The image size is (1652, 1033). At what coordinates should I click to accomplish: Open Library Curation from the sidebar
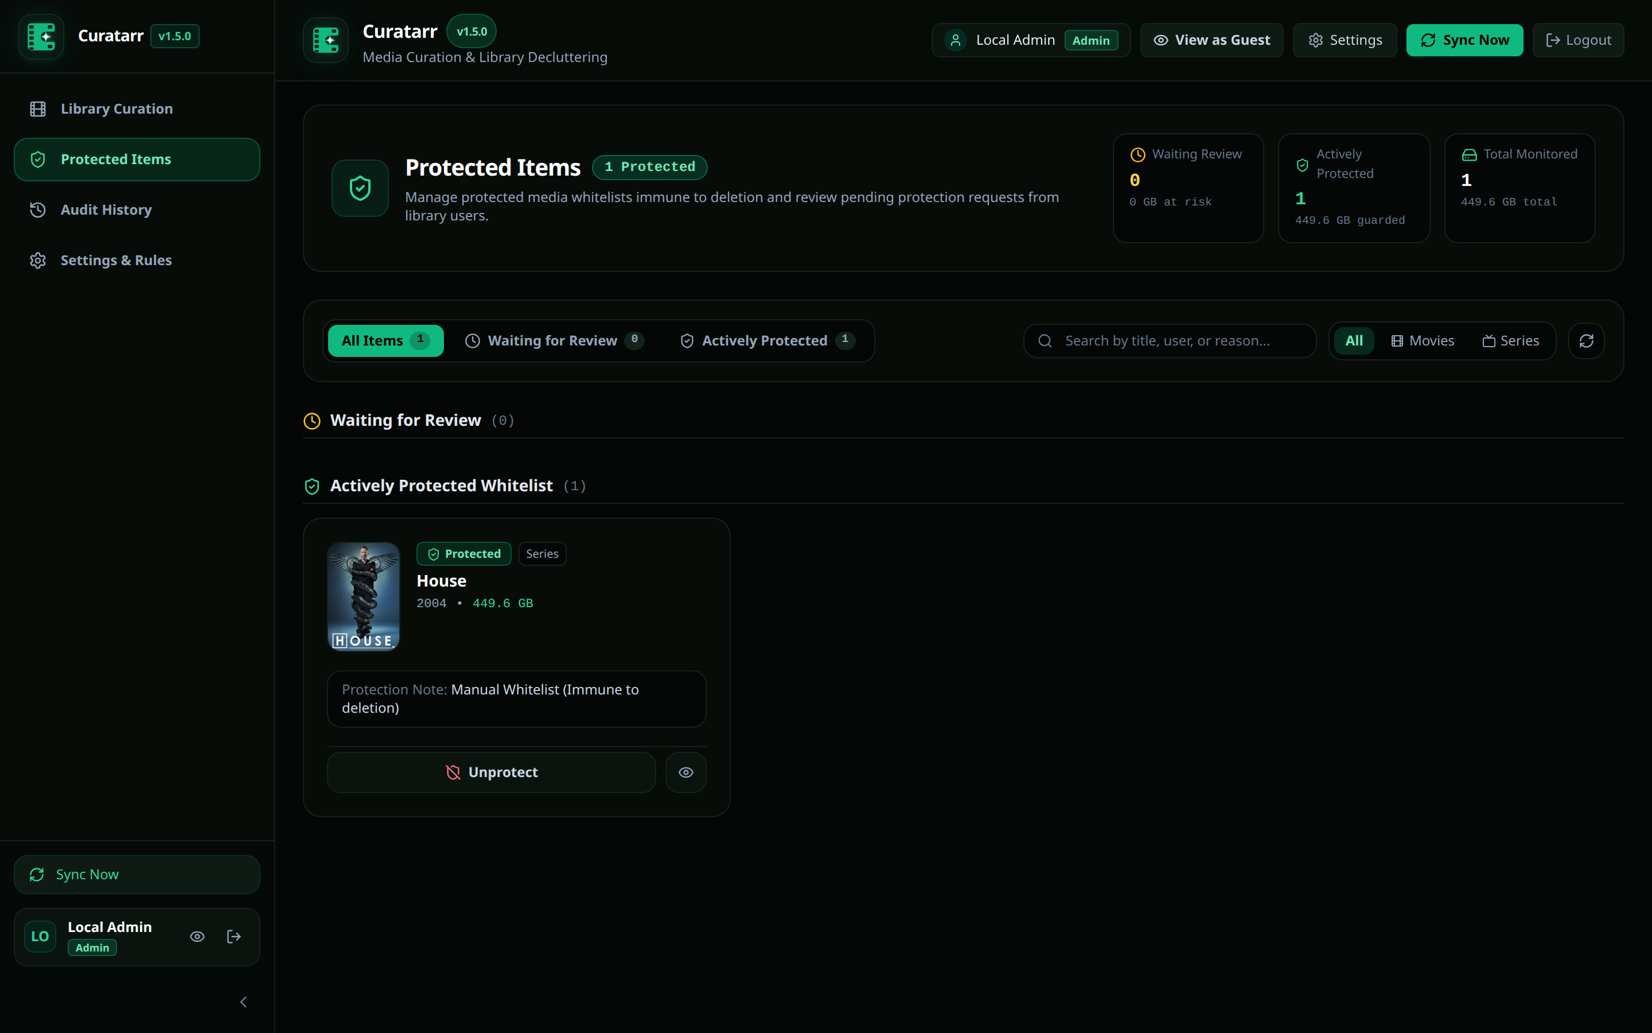click(137, 108)
